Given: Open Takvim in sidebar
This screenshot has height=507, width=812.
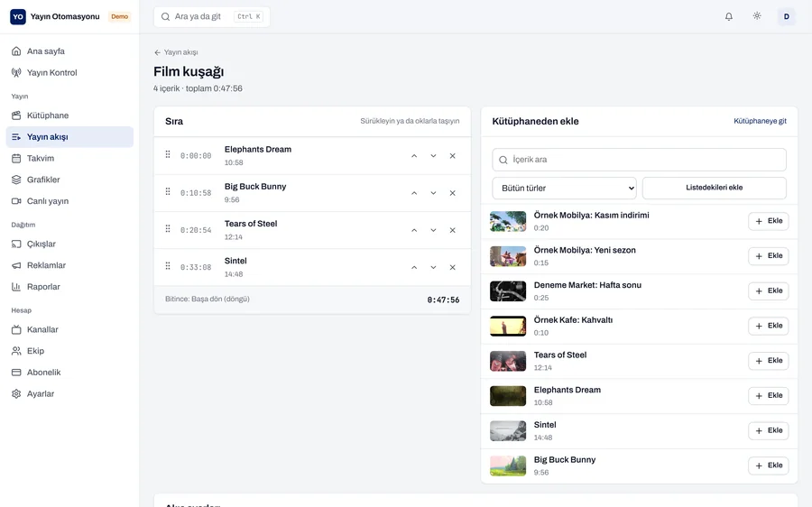Looking at the screenshot, I should pos(69,159).
